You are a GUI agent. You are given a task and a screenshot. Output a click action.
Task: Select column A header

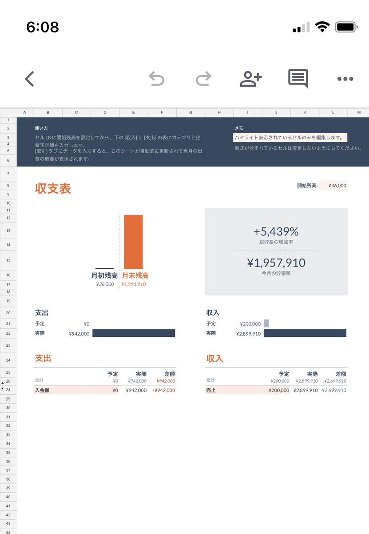(x=25, y=113)
